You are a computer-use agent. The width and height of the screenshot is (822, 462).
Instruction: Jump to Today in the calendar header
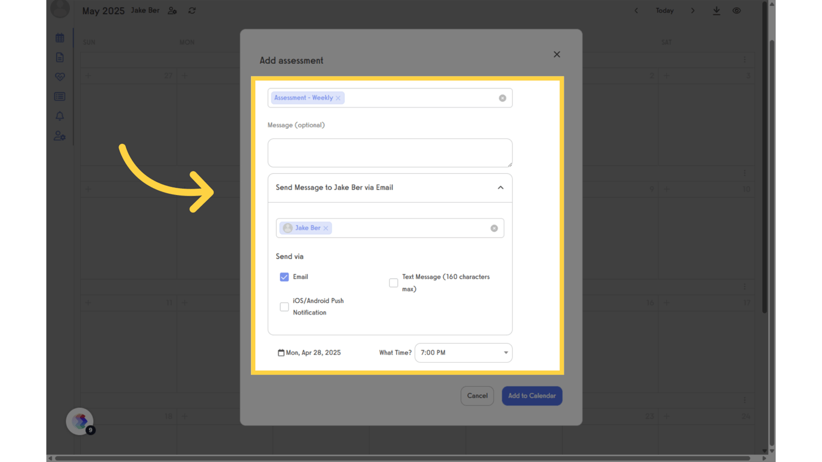click(x=664, y=10)
